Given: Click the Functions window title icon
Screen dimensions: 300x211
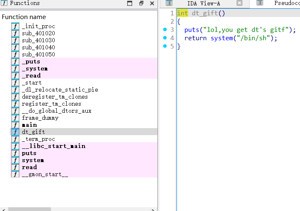Looking at the screenshot, I should tap(4, 2).
